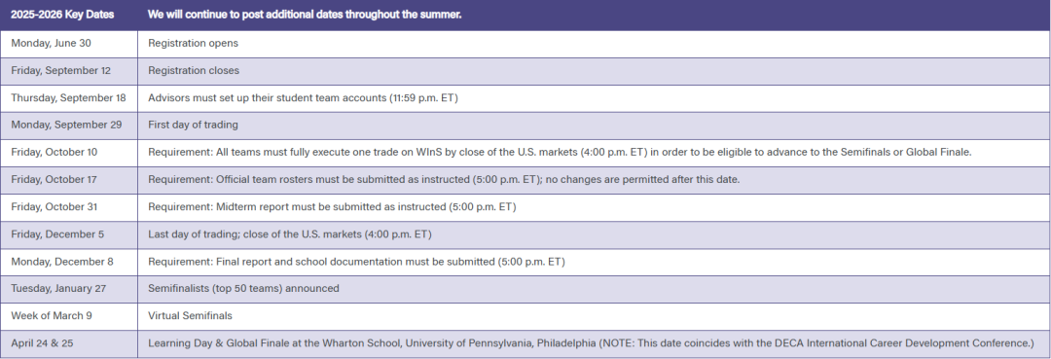Click the 'First day of trading' entry

pyautogui.click(x=193, y=126)
